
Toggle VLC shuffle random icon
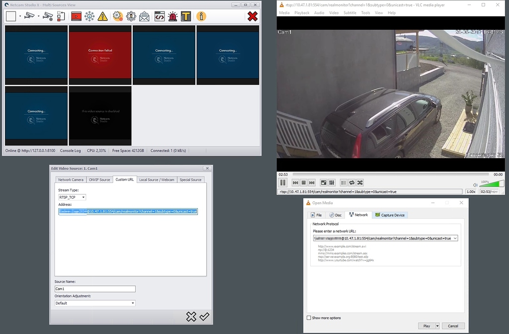[x=360, y=182]
